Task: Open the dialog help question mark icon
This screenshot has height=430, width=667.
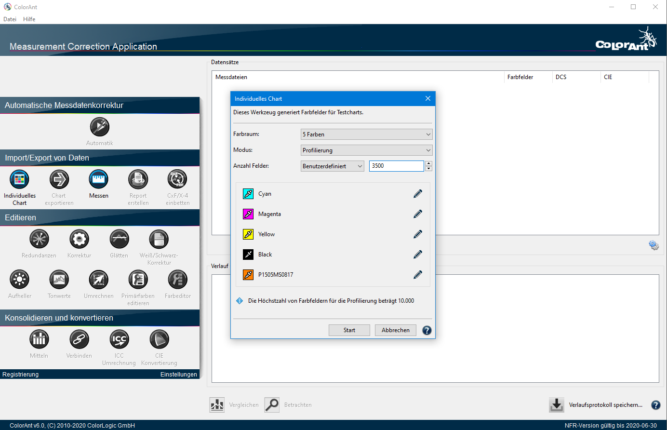Action: [427, 330]
